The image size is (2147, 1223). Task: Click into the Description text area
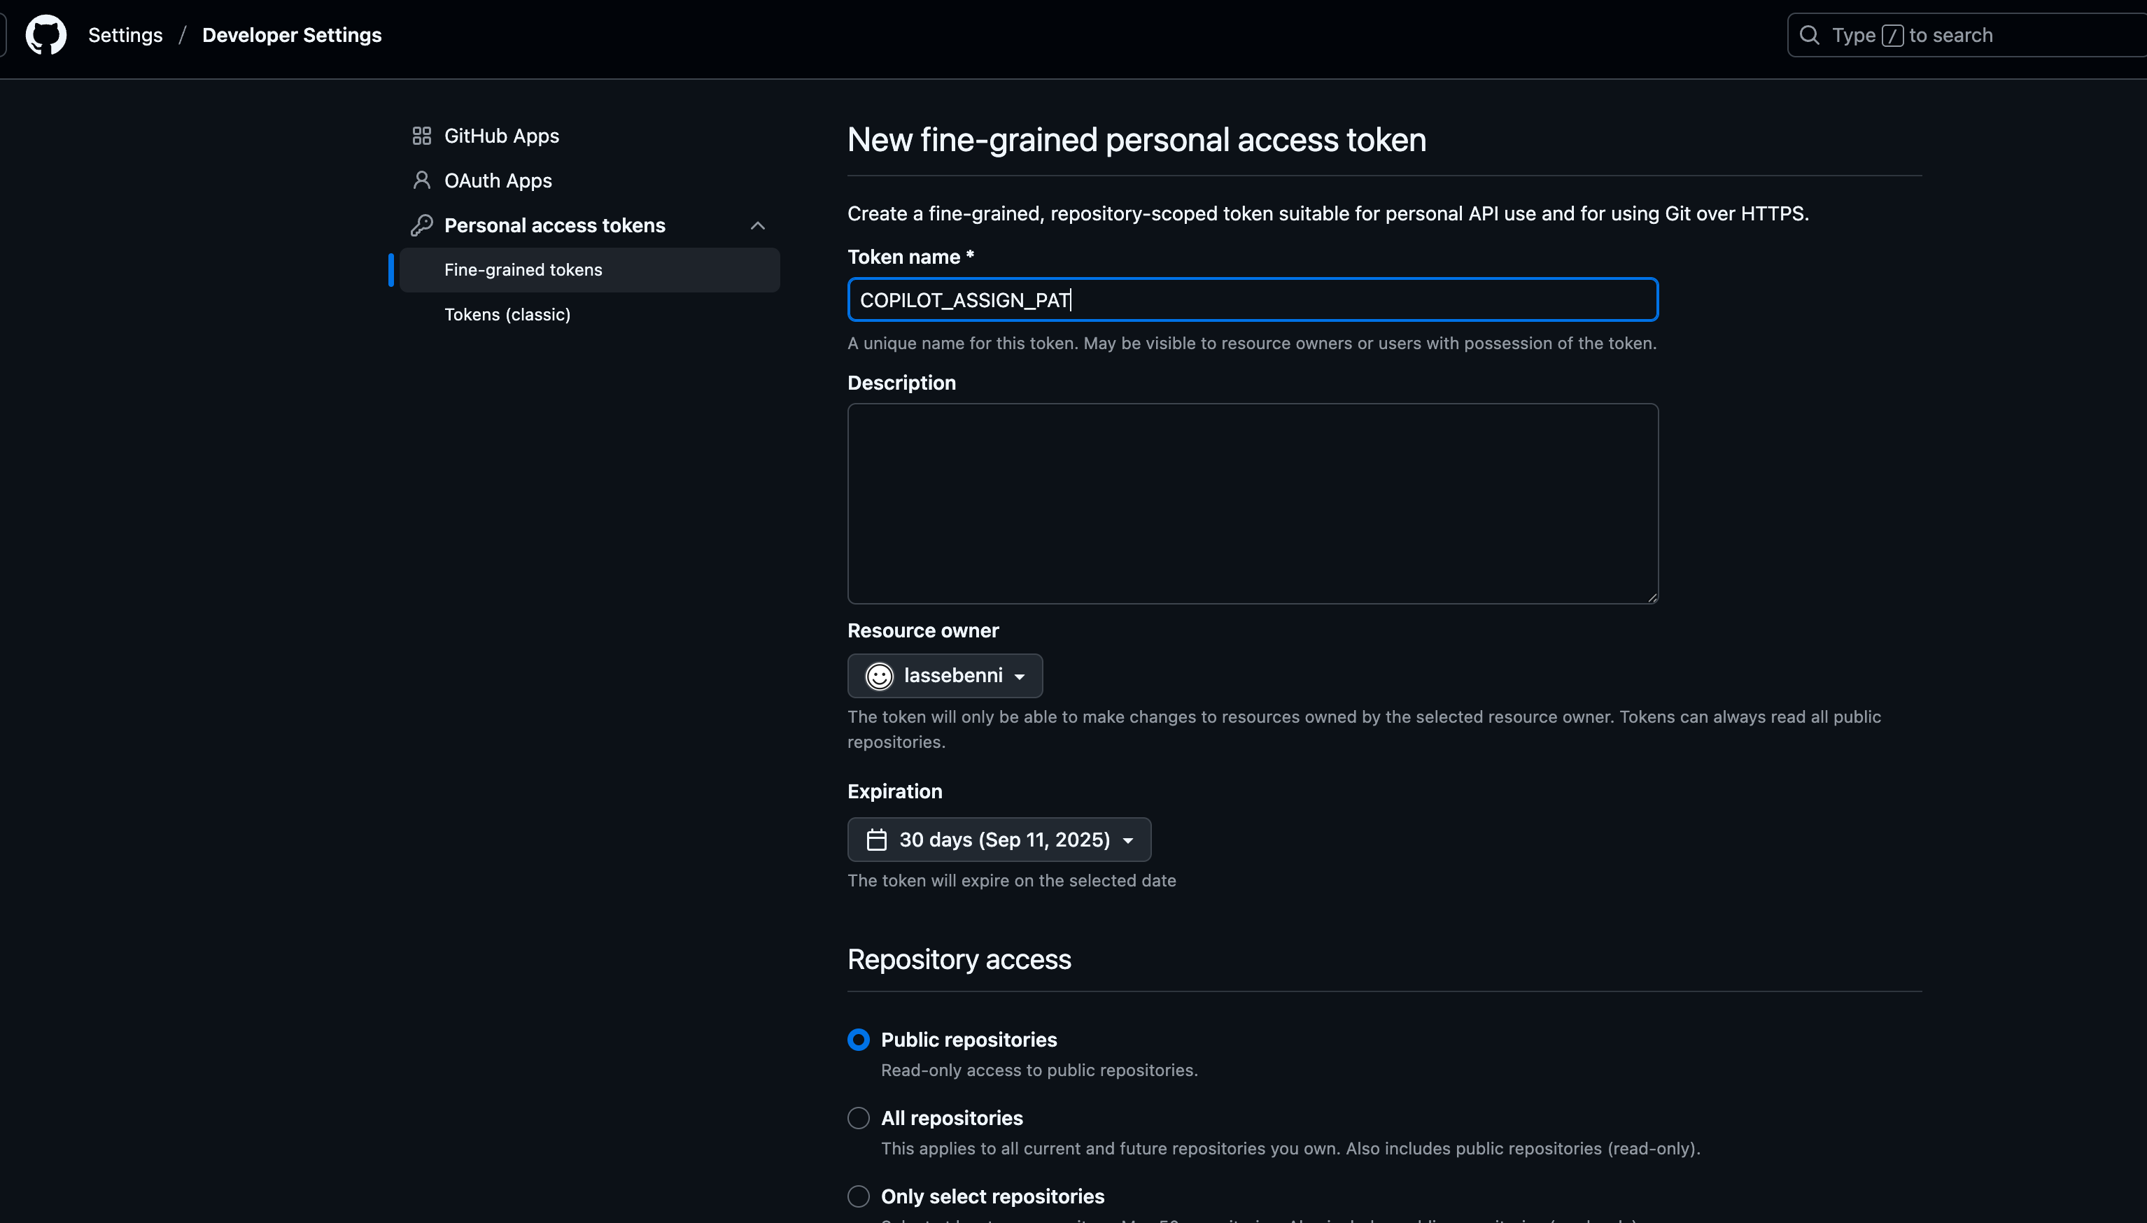click(x=1251, y=503)
